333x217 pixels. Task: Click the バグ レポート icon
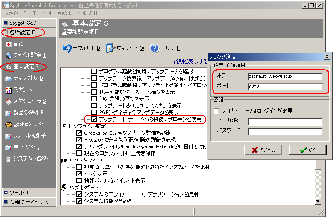point(64,188)
